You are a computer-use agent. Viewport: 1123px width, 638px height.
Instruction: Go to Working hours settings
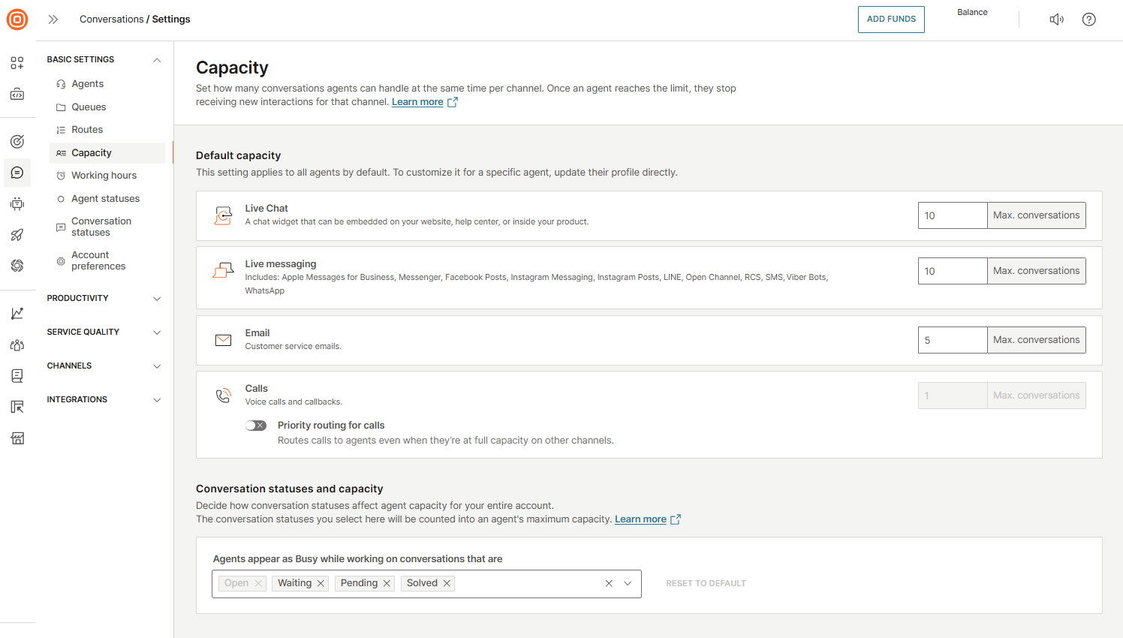[104, 176]
